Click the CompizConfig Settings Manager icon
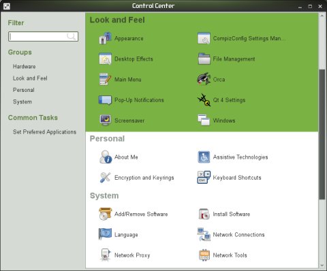 point(204,38)
